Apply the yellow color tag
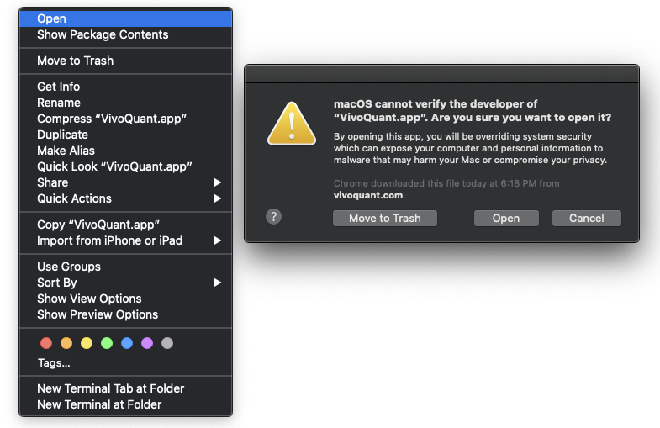Viewport: 660px width, 428px height. [87, 343]
